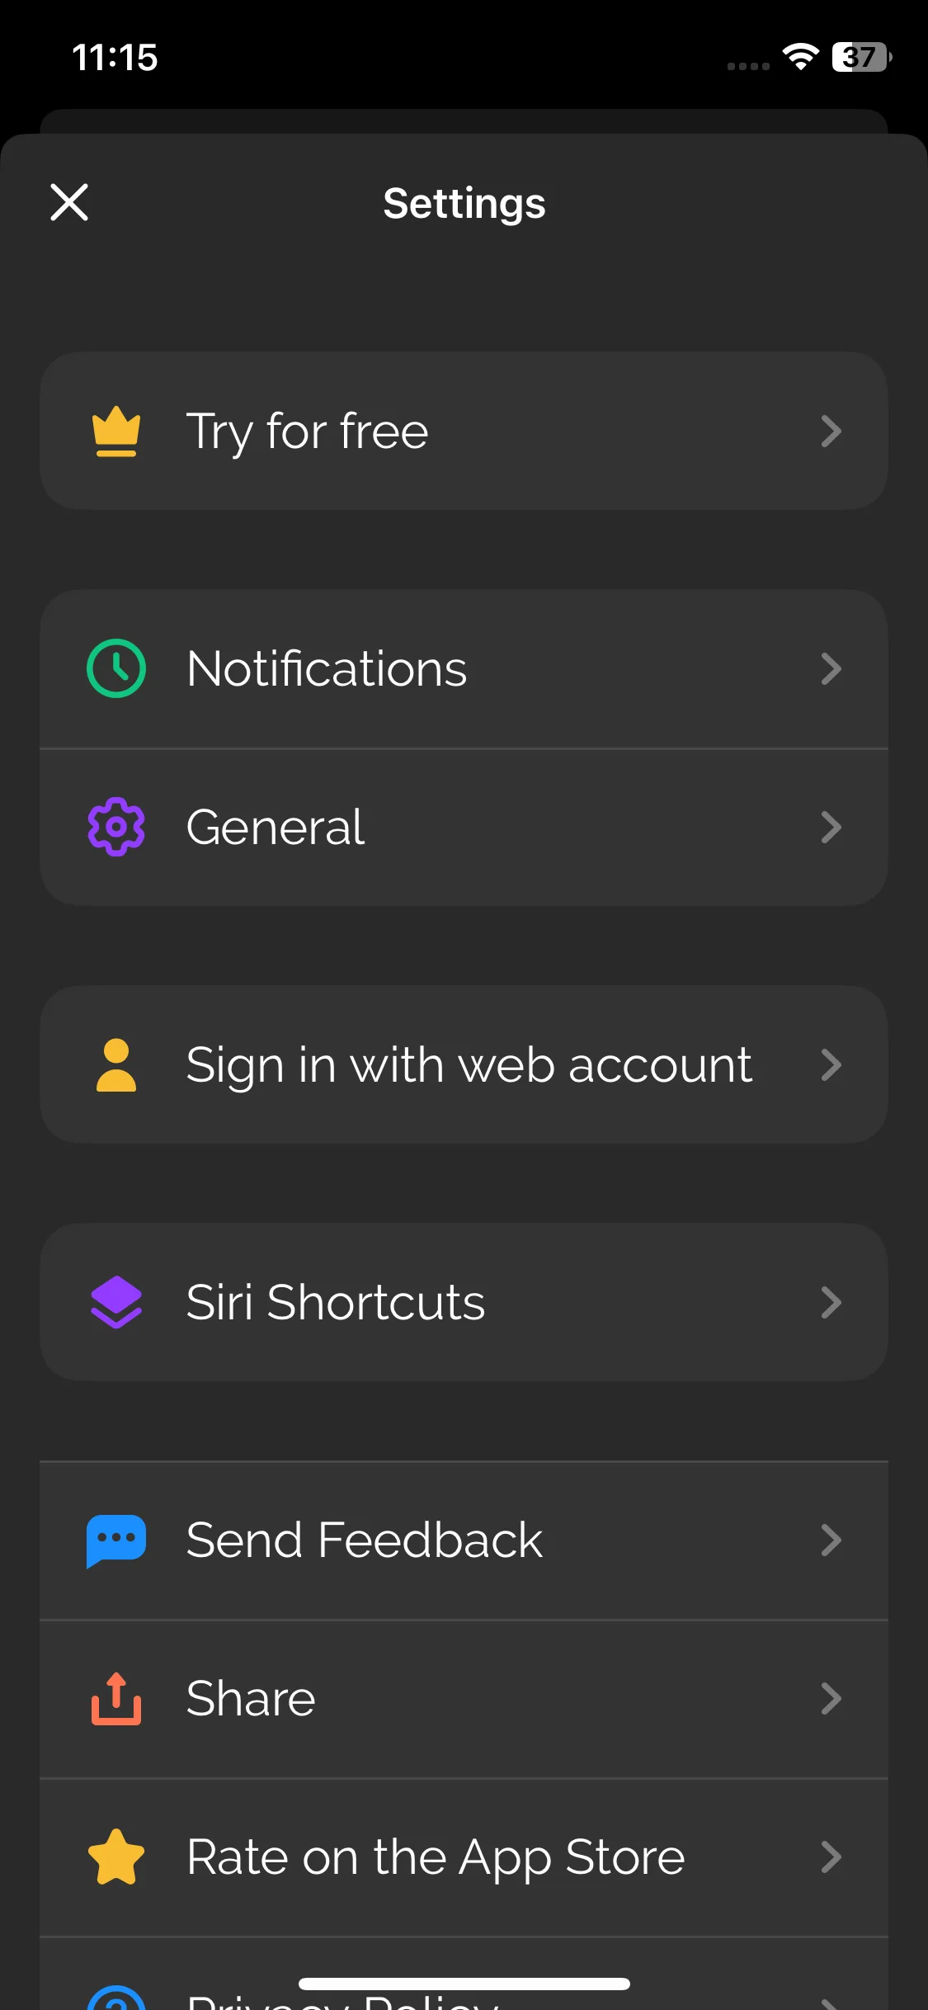Open Sign in with web account
This screenshot has width=928, height=2010.
(469, 1064)
